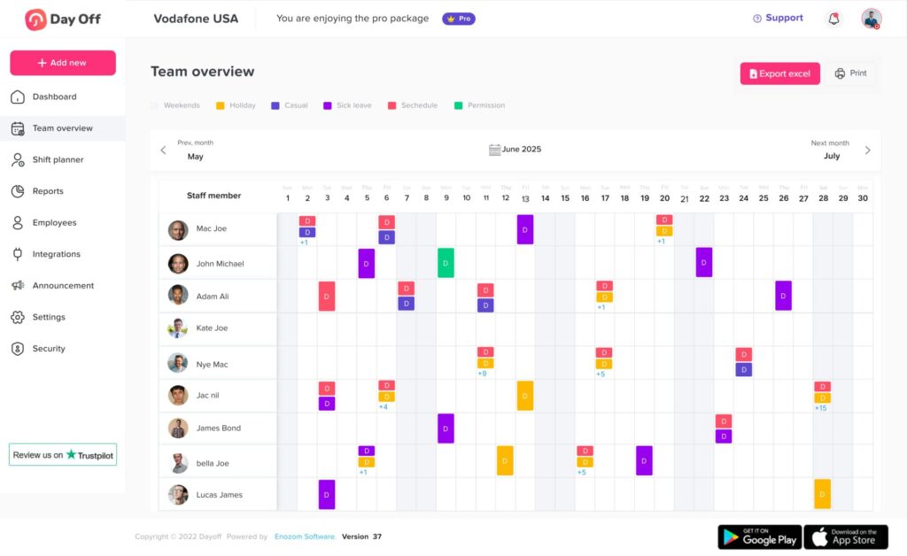
Task: Open the user profile avatar menu
Action: (872, 19)
